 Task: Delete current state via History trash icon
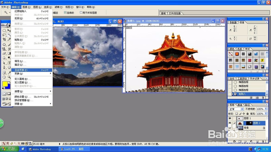tap(263, 98)
